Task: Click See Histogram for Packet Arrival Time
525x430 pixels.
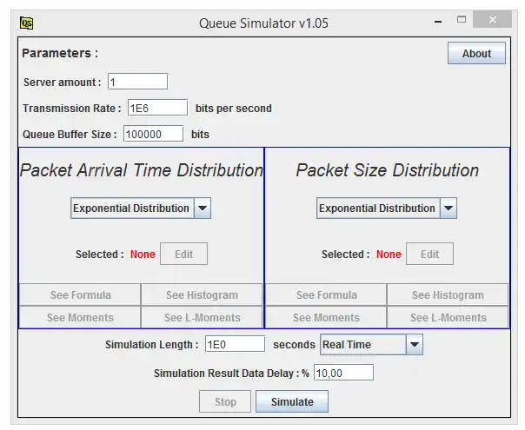Action: (202, 294)
